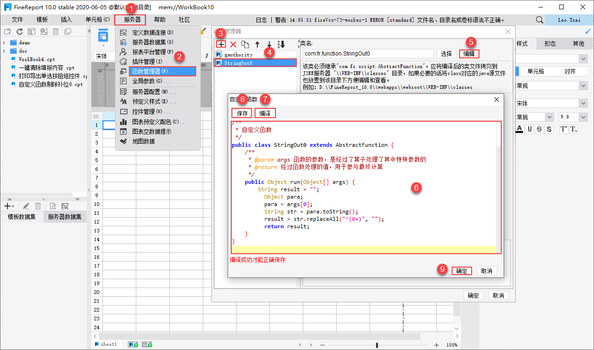The width and height of the screenshot is (594, 350).
Task: Open the font family 宋体 dropdown in right panel
Action: click(582, 103)
